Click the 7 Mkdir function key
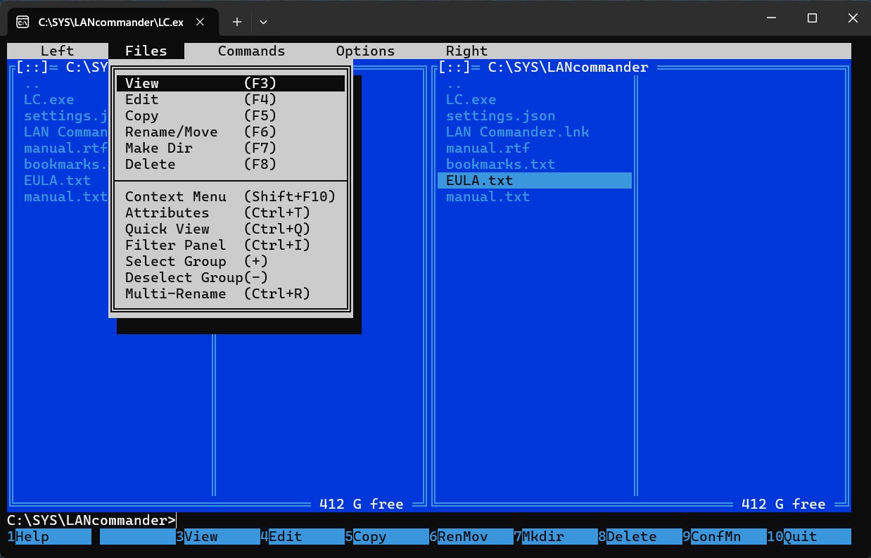 tap(556, 536)
